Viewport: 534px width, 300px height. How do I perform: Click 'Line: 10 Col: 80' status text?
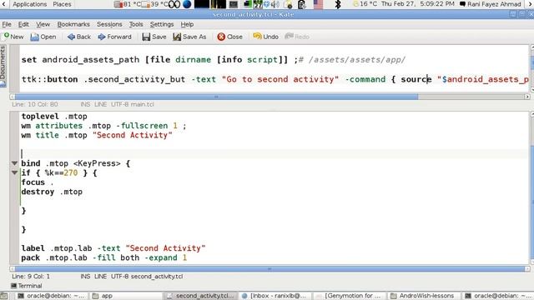click(x=35, y=104)
